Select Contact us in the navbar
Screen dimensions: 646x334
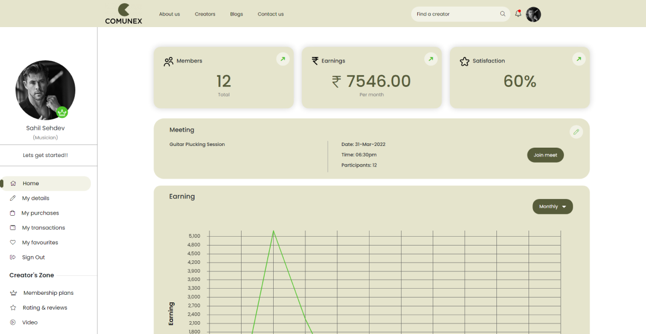270,14
